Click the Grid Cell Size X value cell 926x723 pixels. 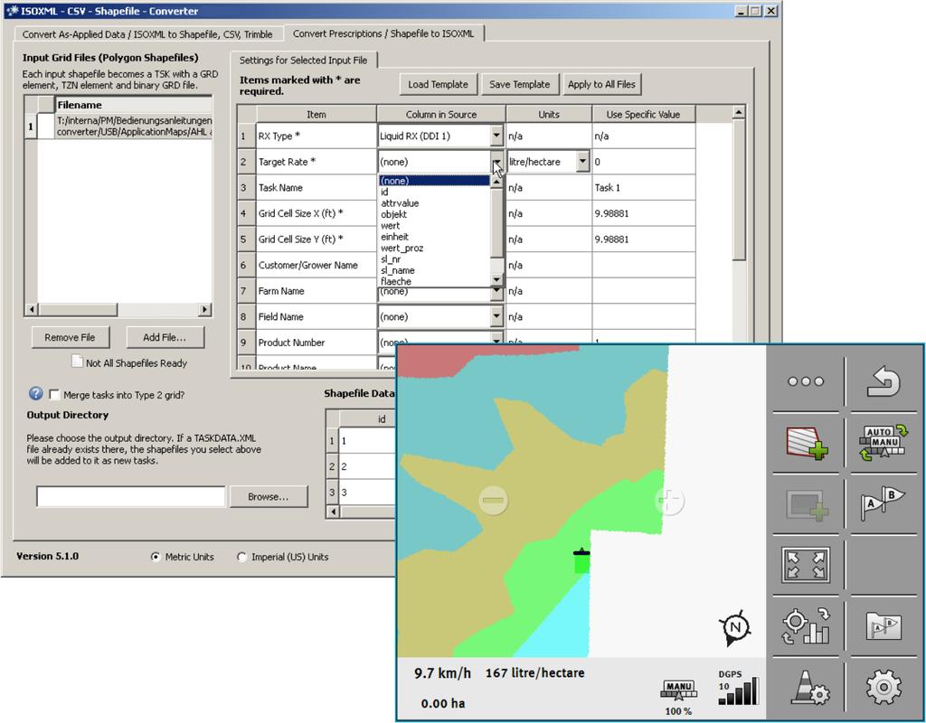coord(643,213)
